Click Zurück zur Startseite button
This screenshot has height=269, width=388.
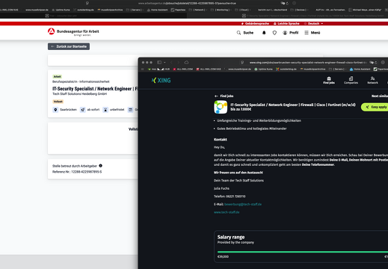[69, 46]
